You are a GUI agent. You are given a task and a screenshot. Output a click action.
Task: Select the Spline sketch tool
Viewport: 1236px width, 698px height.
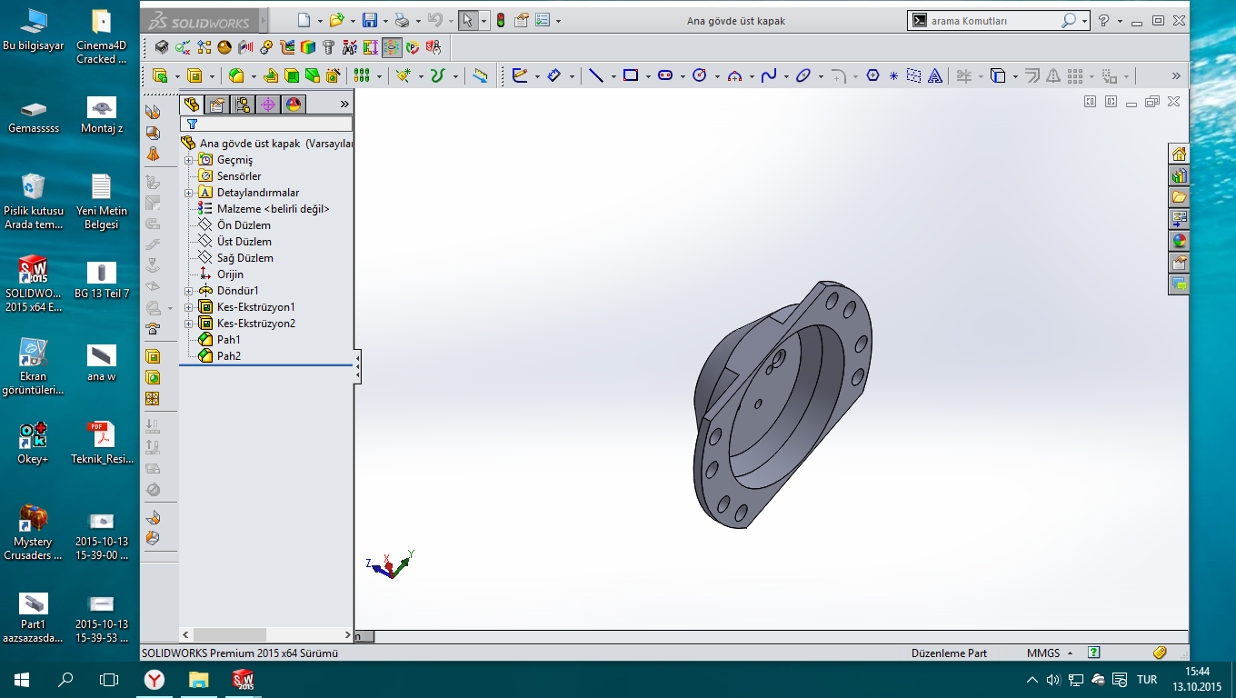769,76
